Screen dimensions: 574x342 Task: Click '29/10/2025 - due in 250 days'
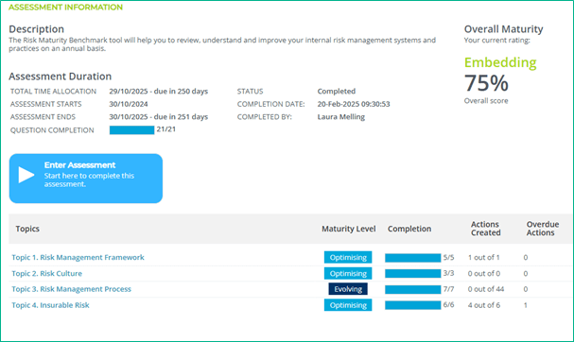(159, 91)
